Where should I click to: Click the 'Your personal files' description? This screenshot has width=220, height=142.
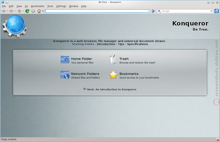click(x=82, y=63)
